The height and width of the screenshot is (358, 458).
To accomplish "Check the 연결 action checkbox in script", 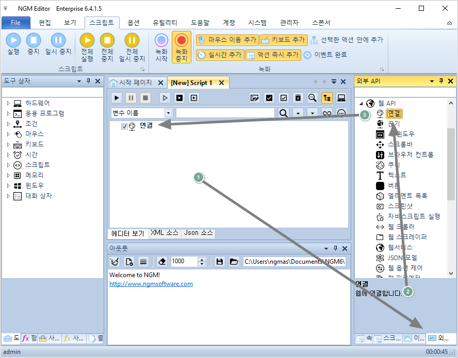I will pyautogui.click(x=124, y=126).
